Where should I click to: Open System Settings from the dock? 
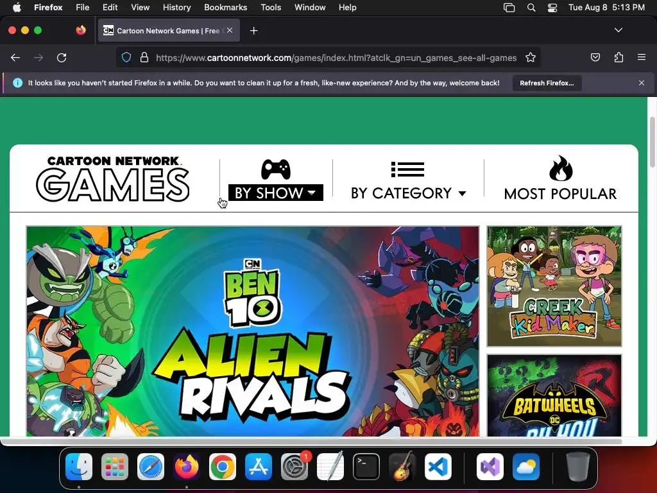(x=294, y=467)
